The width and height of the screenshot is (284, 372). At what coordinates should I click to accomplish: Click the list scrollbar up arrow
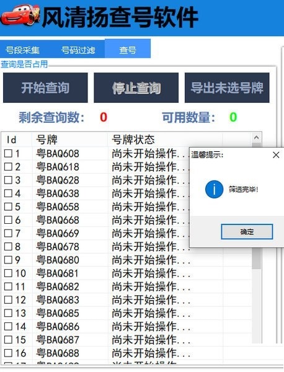pyautogui.click(x=256, y=138)
